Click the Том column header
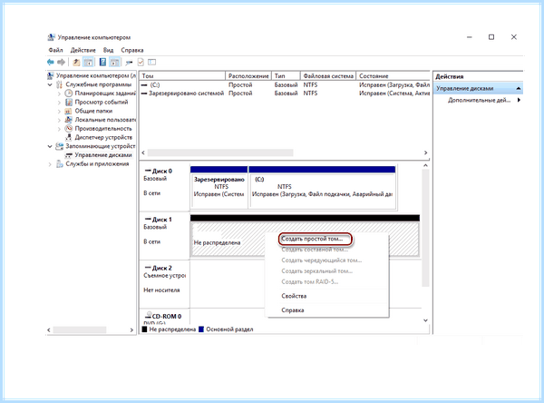The width and height of the screenshot is (544, 403). tap(182, 75)
